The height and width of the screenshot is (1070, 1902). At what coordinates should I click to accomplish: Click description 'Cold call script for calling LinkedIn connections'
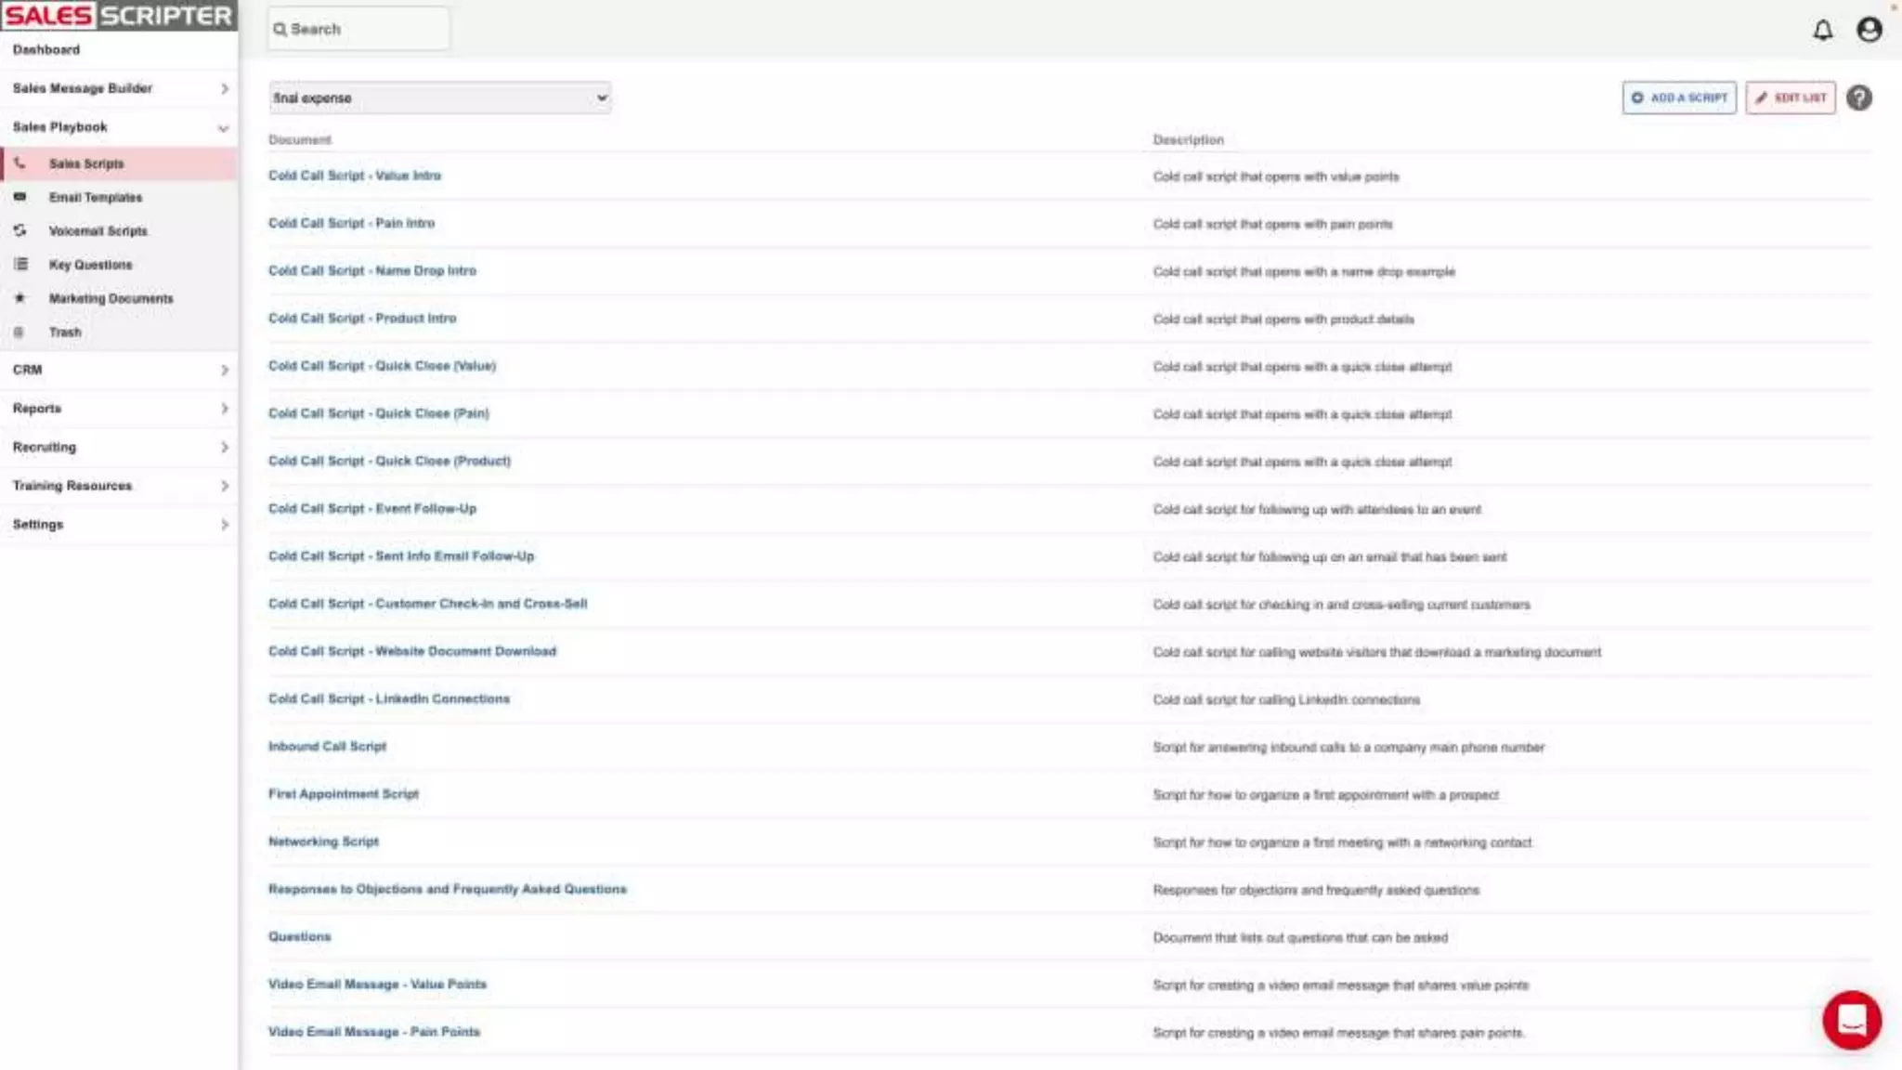click(x=1286, y=699)
